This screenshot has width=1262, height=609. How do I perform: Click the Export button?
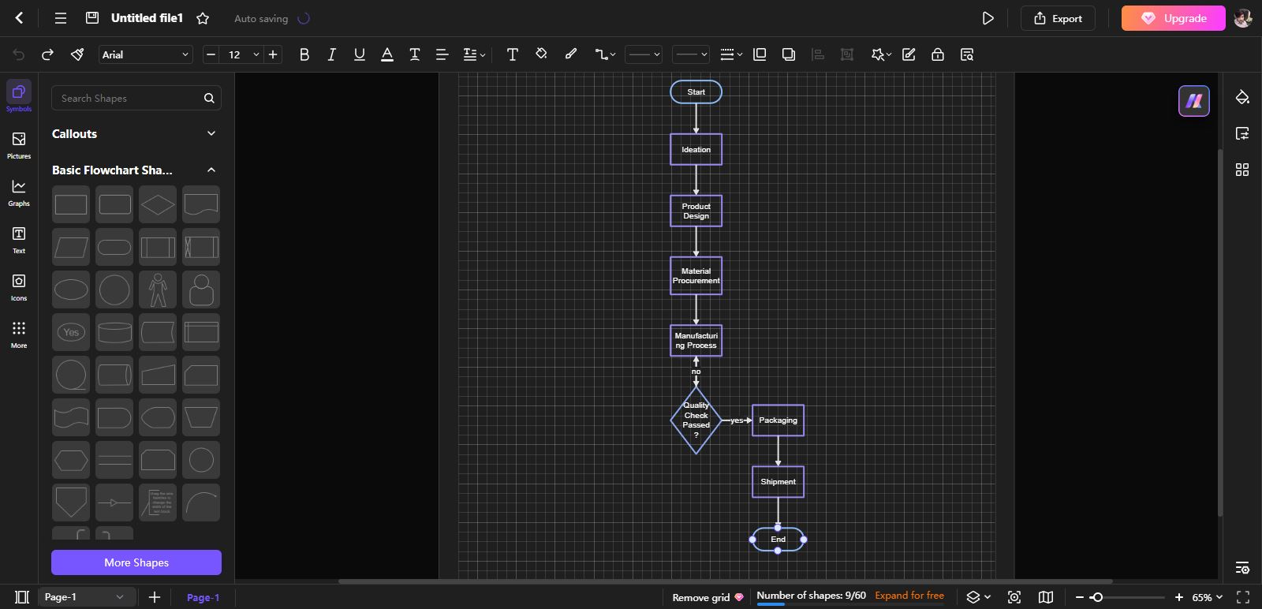pos(1058,18)
